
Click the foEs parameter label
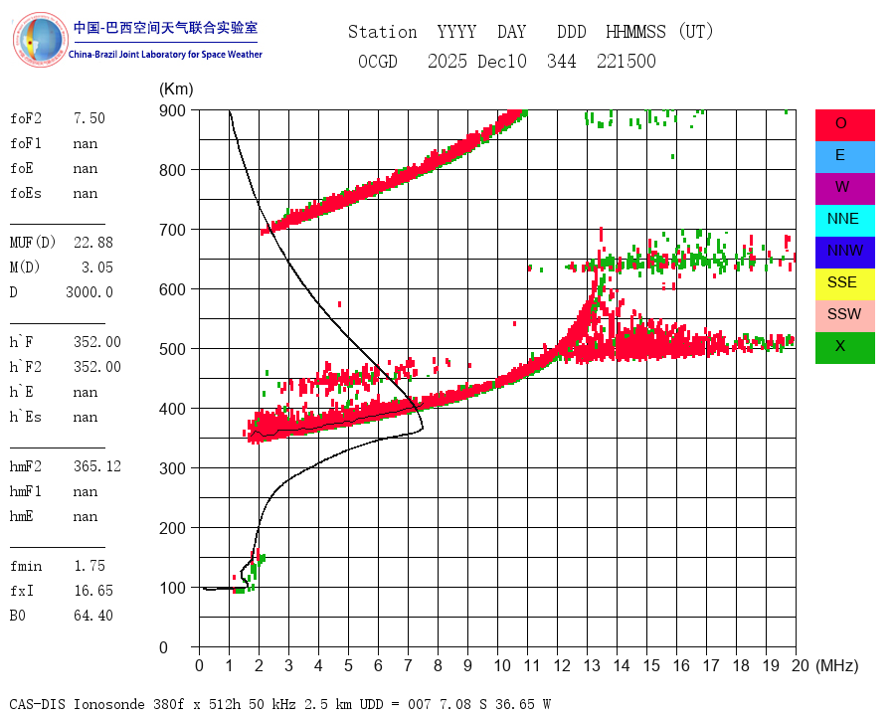point(26,193)
